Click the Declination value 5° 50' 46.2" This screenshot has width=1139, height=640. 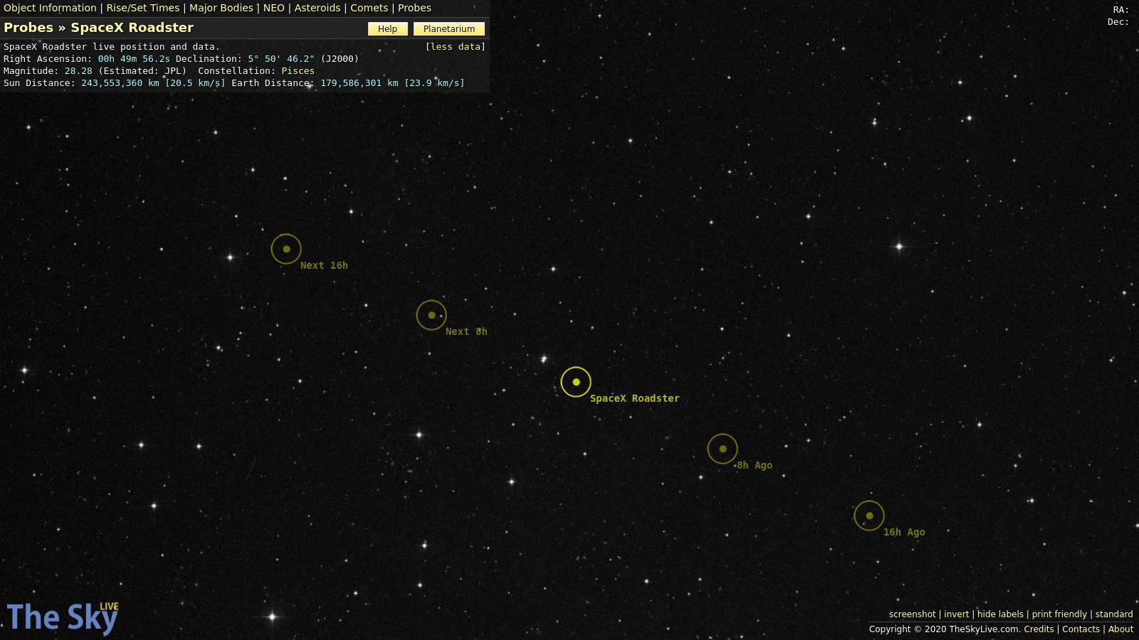(x=281, y=59)
